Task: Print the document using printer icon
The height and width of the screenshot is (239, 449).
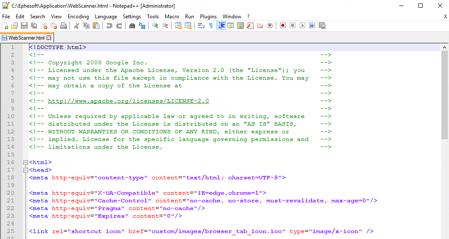Action: [63, 26]
